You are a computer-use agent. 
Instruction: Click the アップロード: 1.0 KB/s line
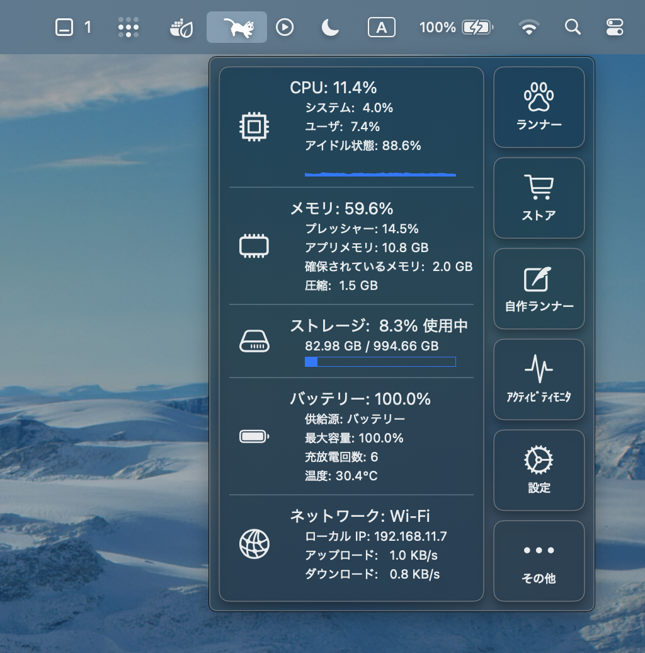click(371, 555)
